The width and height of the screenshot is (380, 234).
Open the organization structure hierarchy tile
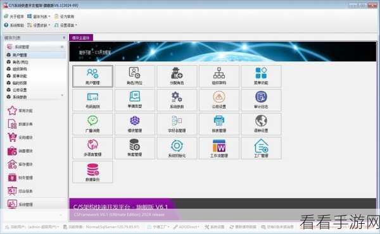click(x=219, y=77)
